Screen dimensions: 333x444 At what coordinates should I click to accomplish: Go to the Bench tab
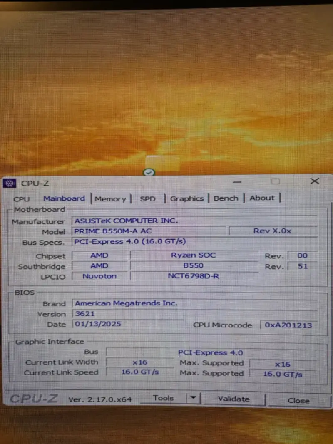click(226, 198)
